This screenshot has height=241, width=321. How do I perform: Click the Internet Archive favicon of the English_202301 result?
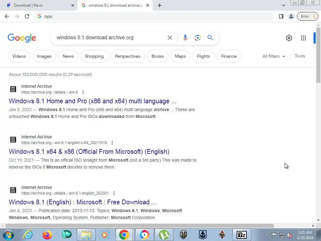coord(13,190)
